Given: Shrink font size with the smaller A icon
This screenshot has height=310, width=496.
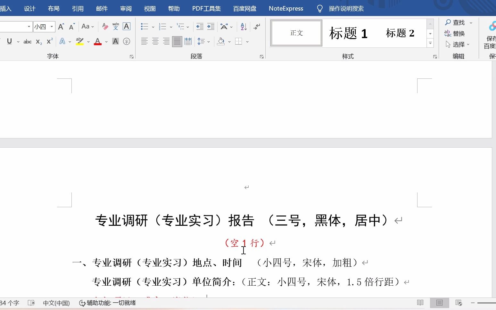Looking at the screenshot, I should [x=72, y=27].
